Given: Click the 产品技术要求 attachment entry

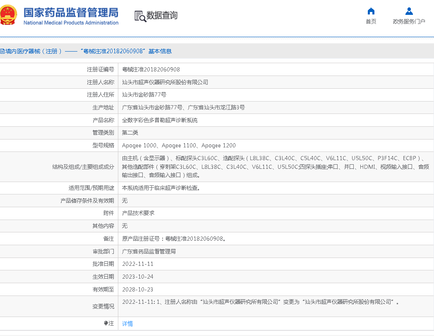Looking at the screenshot, I should click(x=138, y=213).
